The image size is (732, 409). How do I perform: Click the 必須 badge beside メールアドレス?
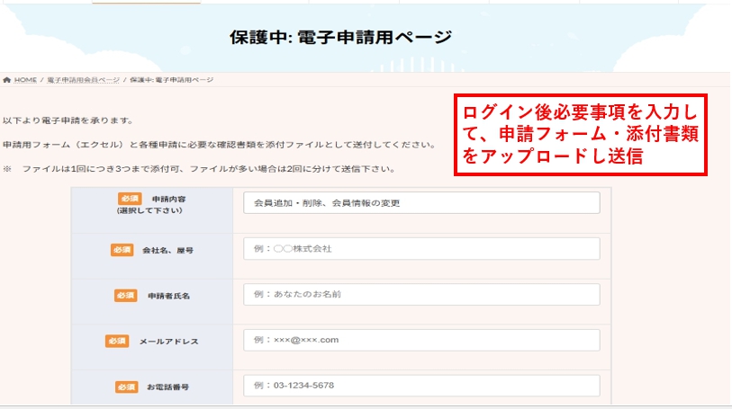point(117,341)
